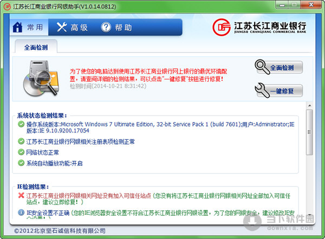The width and height of the screenshot is (325, 239).
Task: Click the red repair advice message
Action: [148, 75]
